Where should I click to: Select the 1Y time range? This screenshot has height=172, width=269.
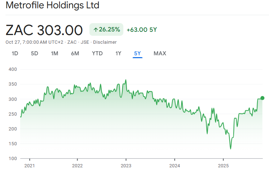(x=118, y=53)
